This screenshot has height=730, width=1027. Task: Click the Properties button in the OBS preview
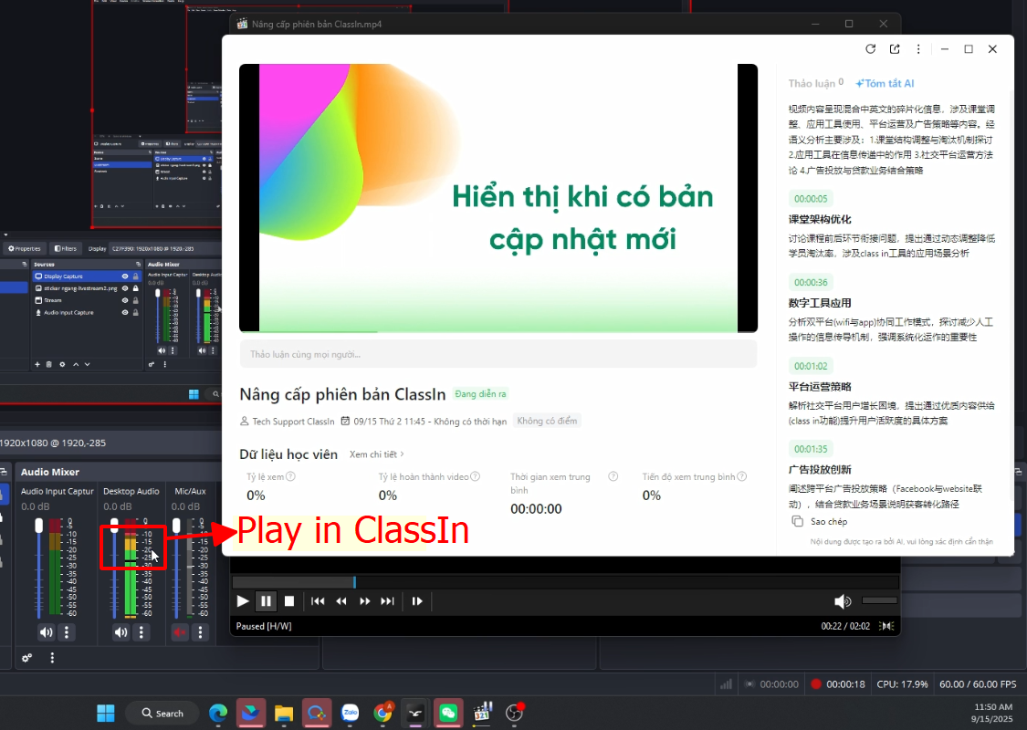pyautogui.click(x=25, y=249)
